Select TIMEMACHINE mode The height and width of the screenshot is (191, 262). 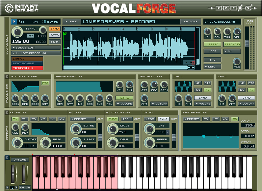[x=27, y=68]
